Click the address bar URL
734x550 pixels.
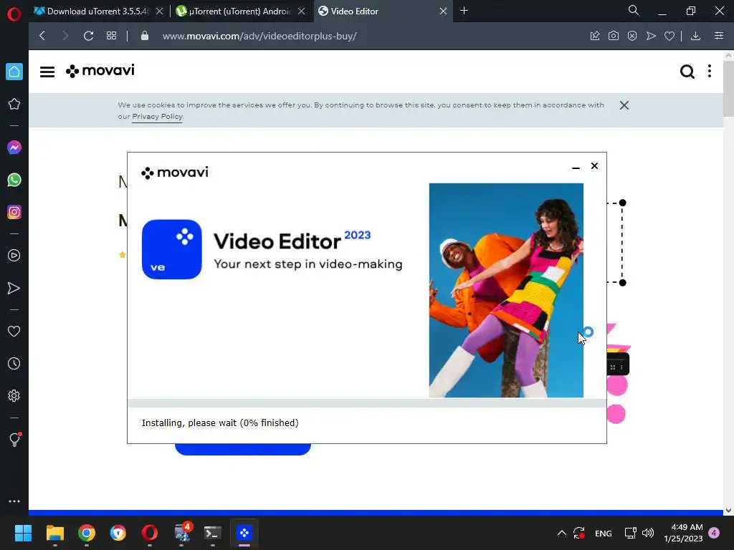pyautogui.click(x=259, y=36)
